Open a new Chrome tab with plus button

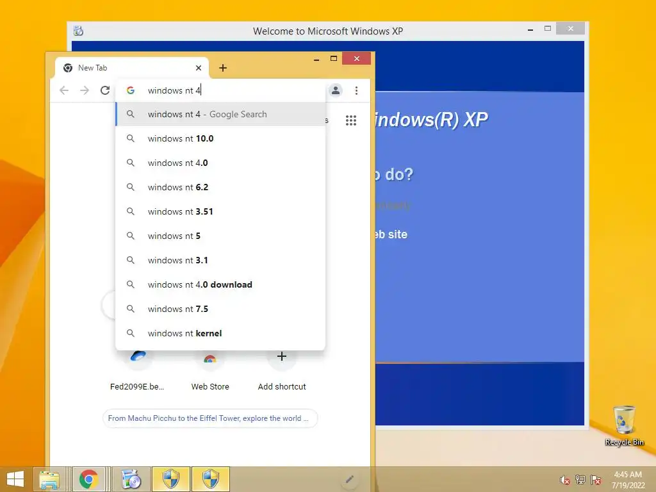[223, 68]
